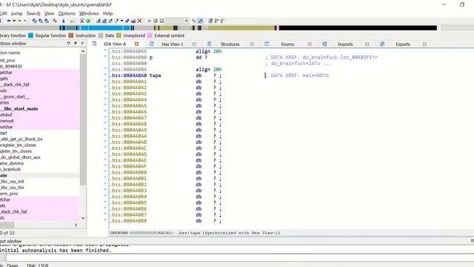Click the Exports tab icon
The image size is (474, 267).
(382, 44)
